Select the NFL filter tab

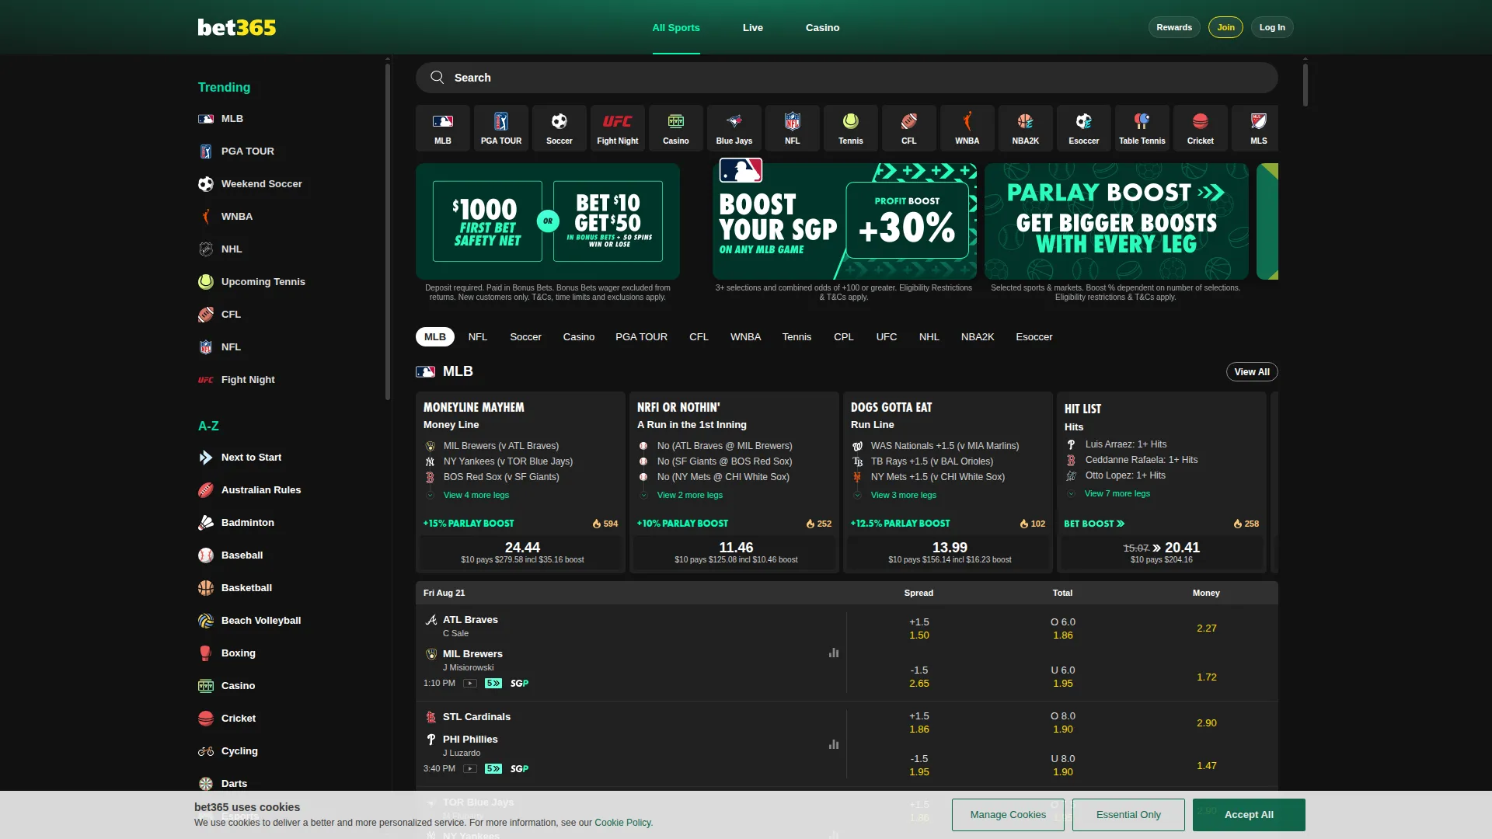(x=478, y=337)
